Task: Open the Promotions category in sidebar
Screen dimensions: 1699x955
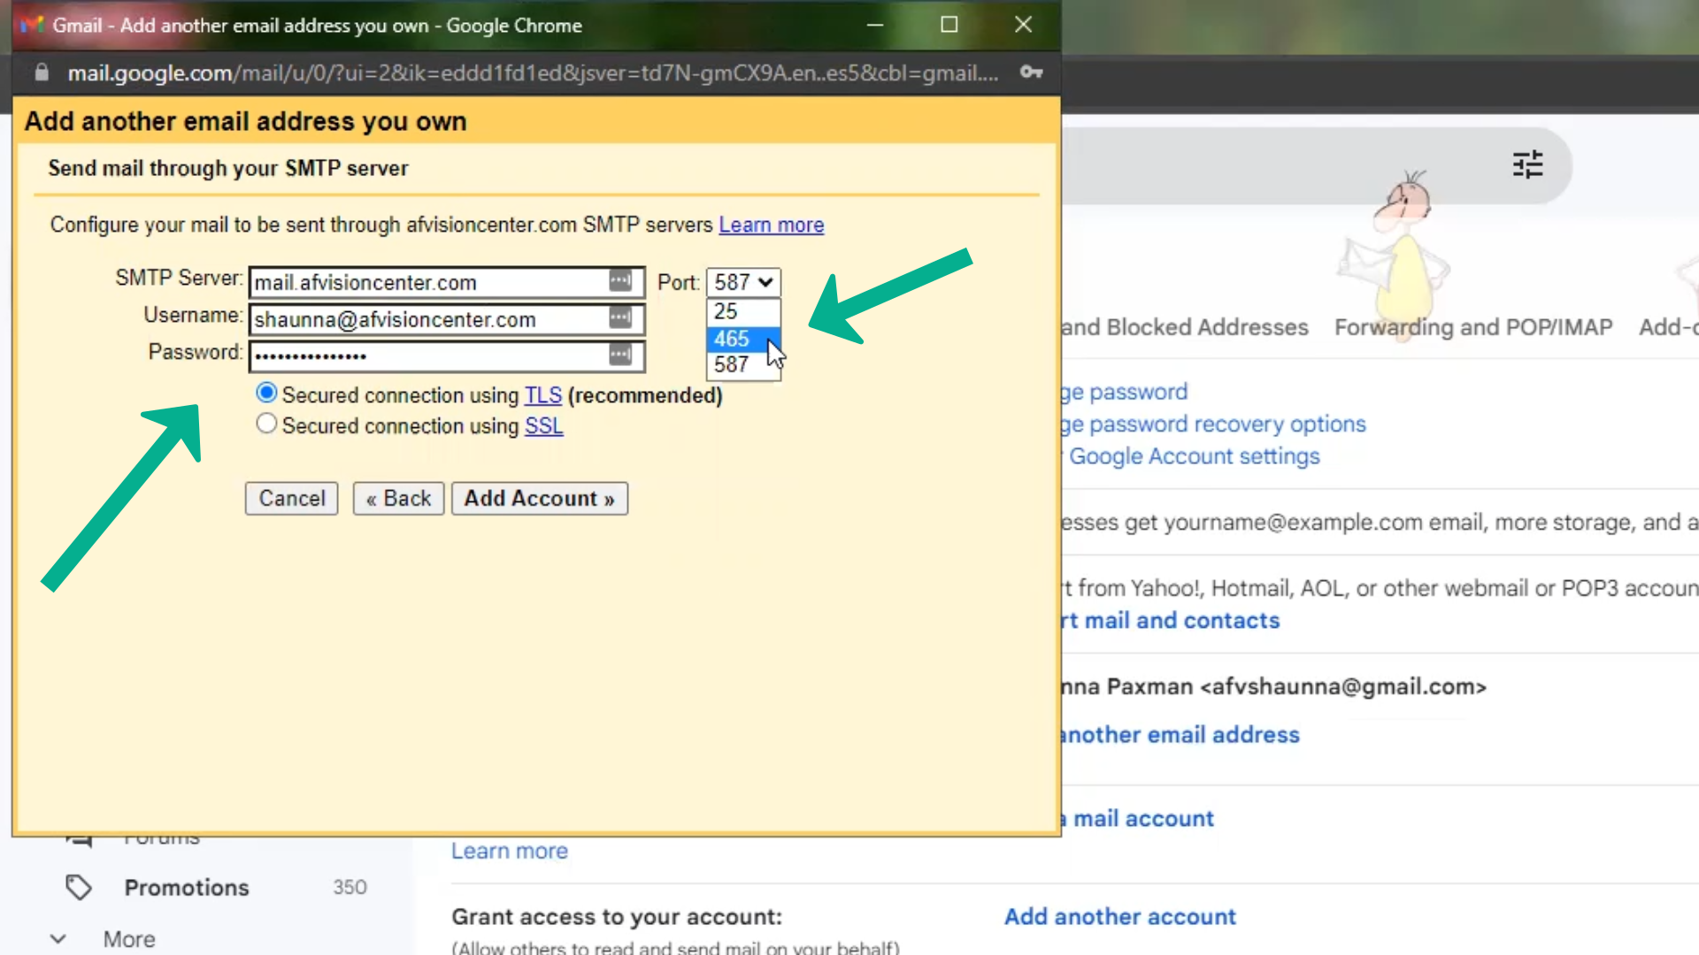Action: (187, 887)
